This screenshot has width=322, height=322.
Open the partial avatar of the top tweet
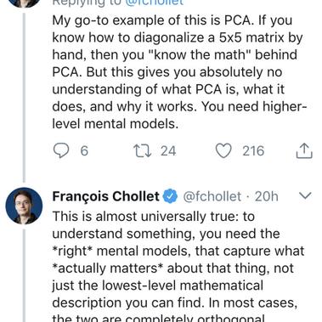(x=24, y=3)
